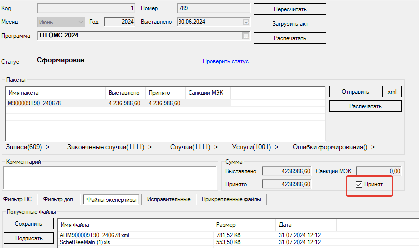This screenshot has height=248, width=419.
Task: Open the Законченые случаи(1111) link
Action: (x=110, y=147)
